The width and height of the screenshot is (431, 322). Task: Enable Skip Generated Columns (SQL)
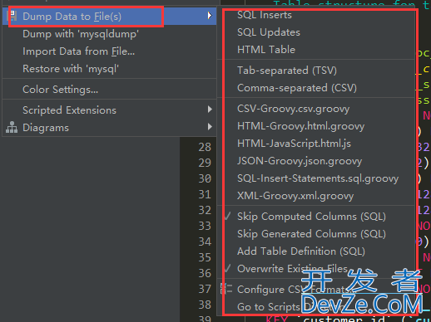311,234
